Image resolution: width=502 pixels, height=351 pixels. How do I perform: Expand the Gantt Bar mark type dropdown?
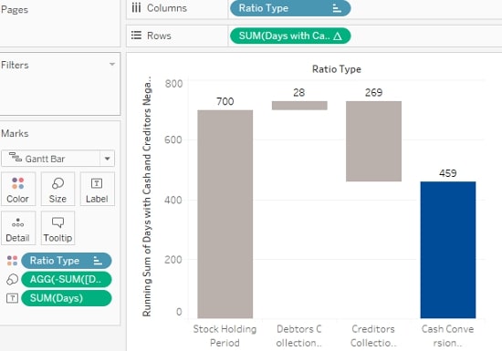[x=108, y=159]
